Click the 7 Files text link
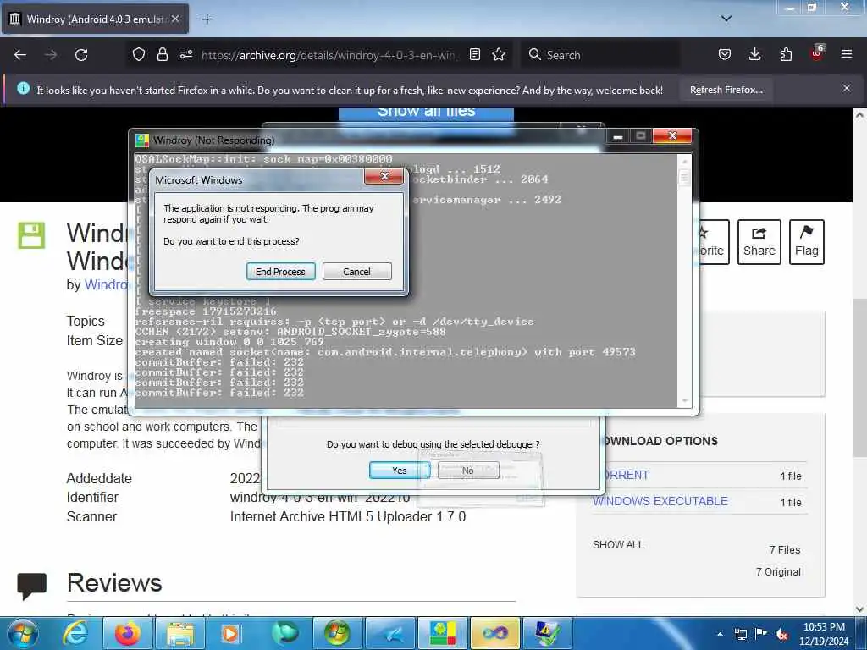 click(x=785, y=550)
